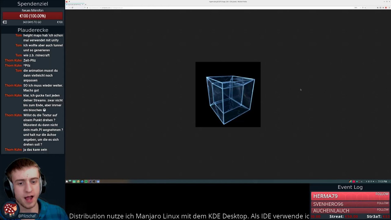Click chat message 'Zeit-Pilz'
The image size is (391, 220).
click(x=30, y=61)
